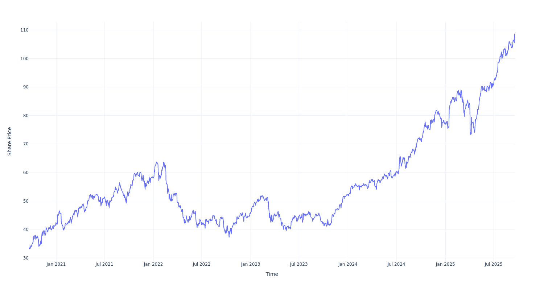Click the 90 y-axis tick label

[25, 87]
